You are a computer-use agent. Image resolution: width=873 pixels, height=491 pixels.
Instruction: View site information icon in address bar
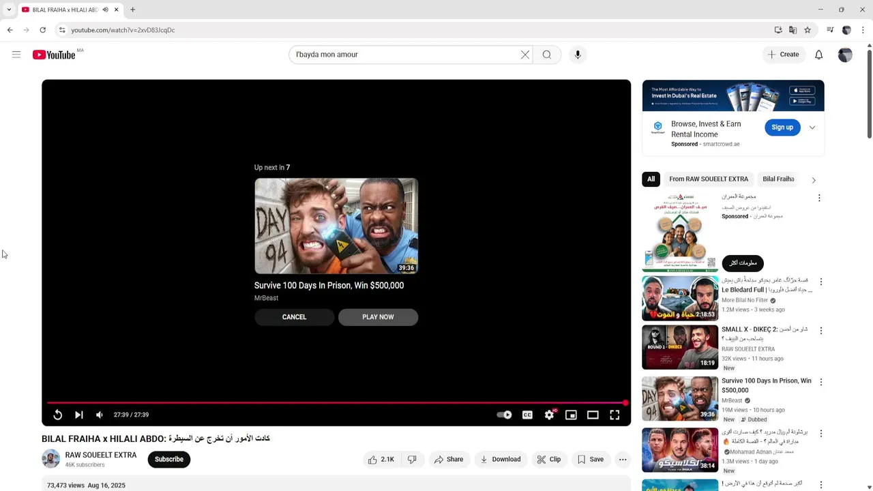pyautogui.click(x=62, y=30)
